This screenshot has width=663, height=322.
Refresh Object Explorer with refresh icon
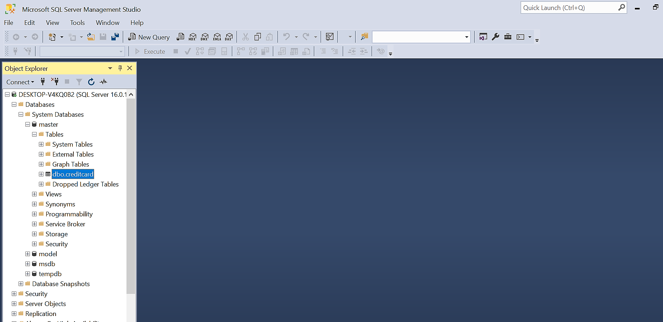[x=91, y=82]
